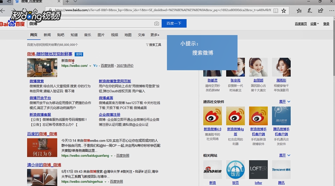The image size is (335, 186).
Task: Click the Baidu logo
Action: [12, 24]
